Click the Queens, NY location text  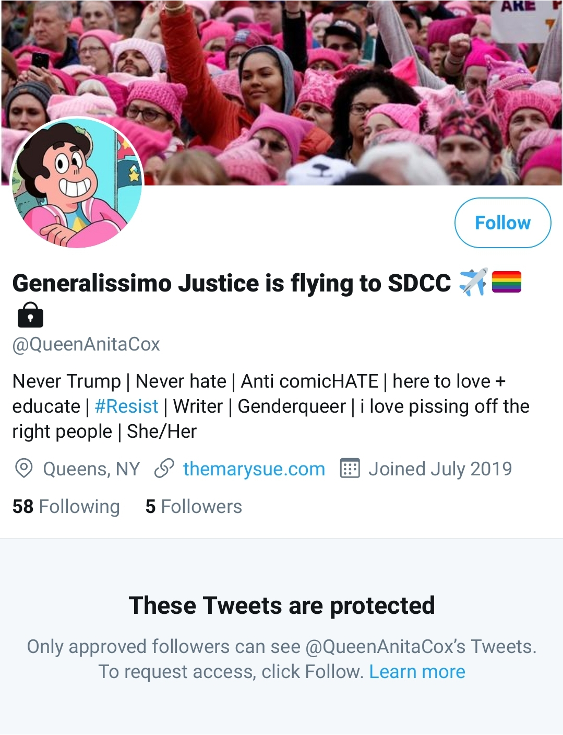pos(91,469)
